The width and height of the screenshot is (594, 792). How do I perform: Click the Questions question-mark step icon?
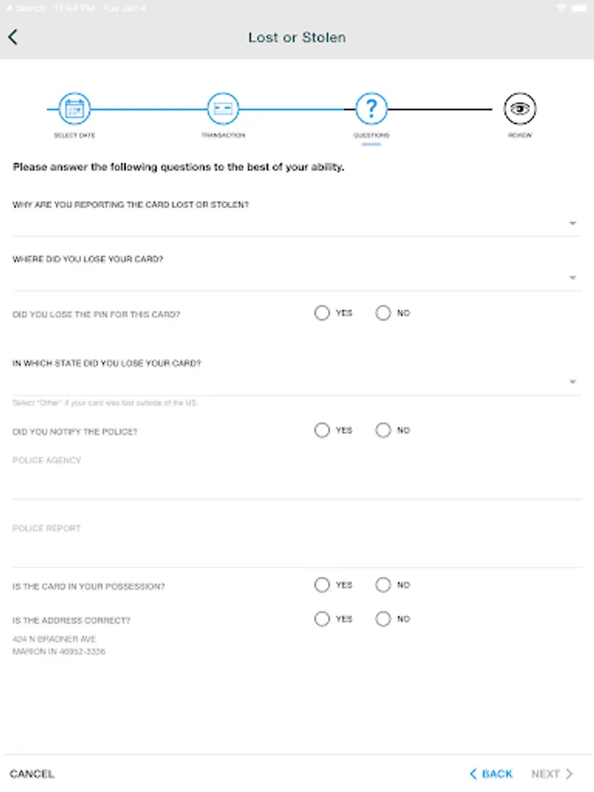pyautogui.click(x=371, y=109)
